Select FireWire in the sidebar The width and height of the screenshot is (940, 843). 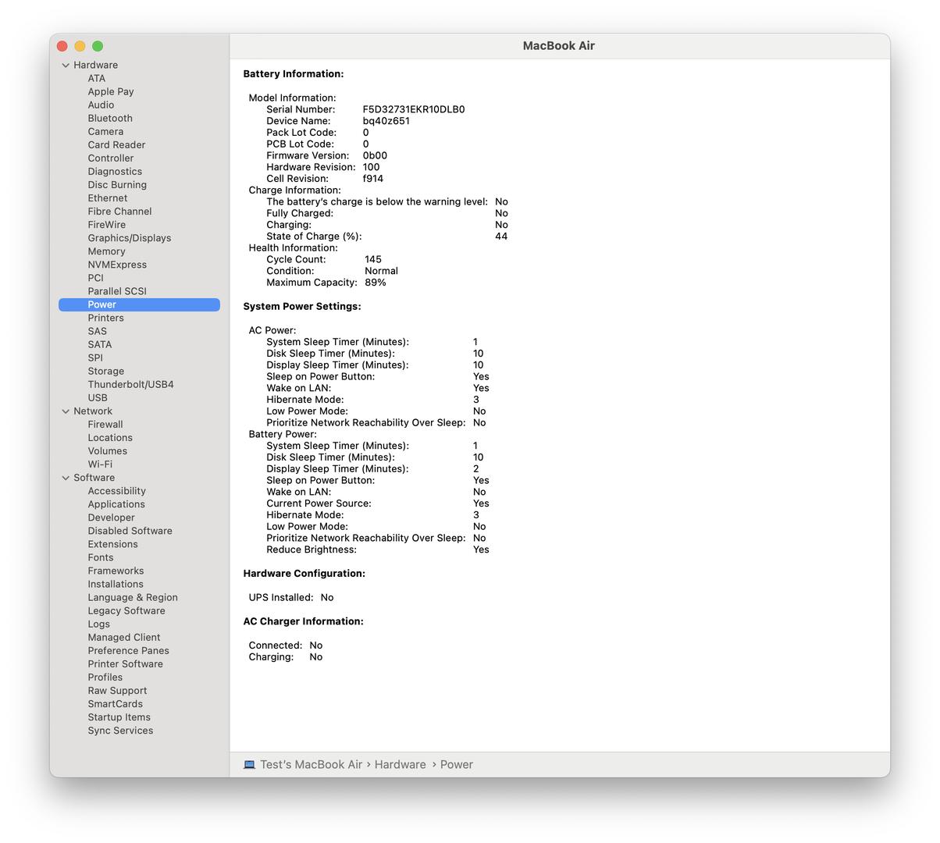pos(107,224)
